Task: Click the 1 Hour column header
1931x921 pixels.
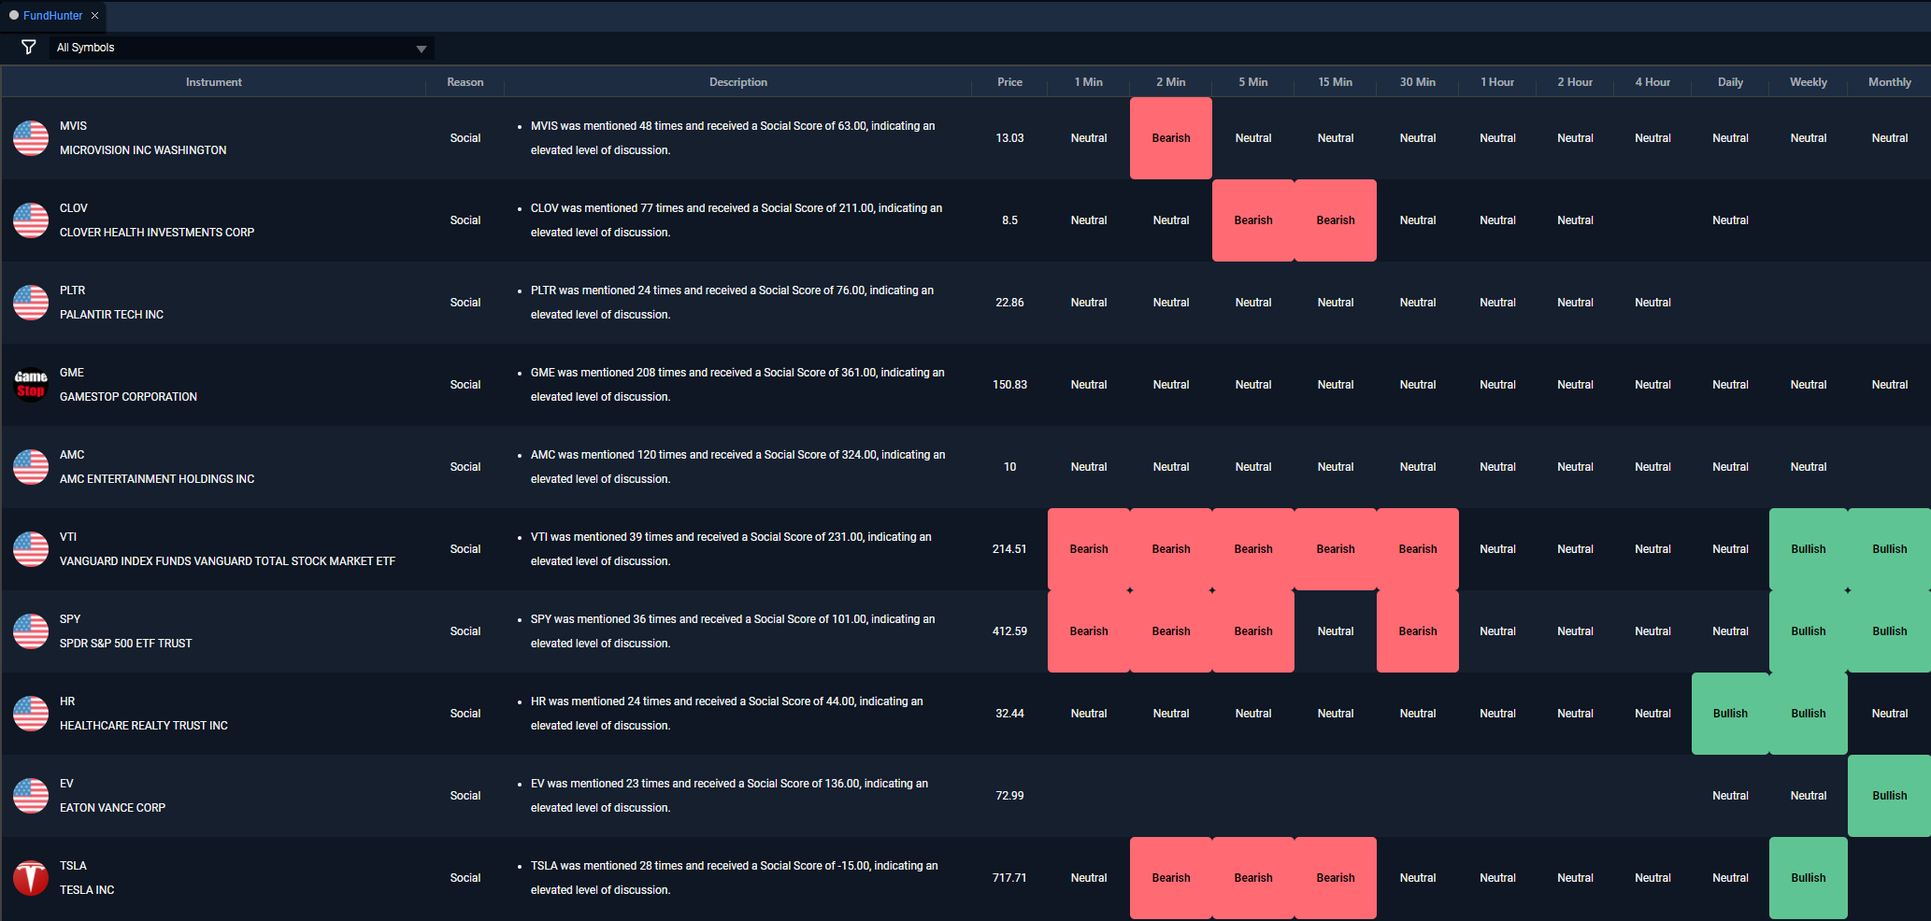Action: click(x=1497, y=82)
